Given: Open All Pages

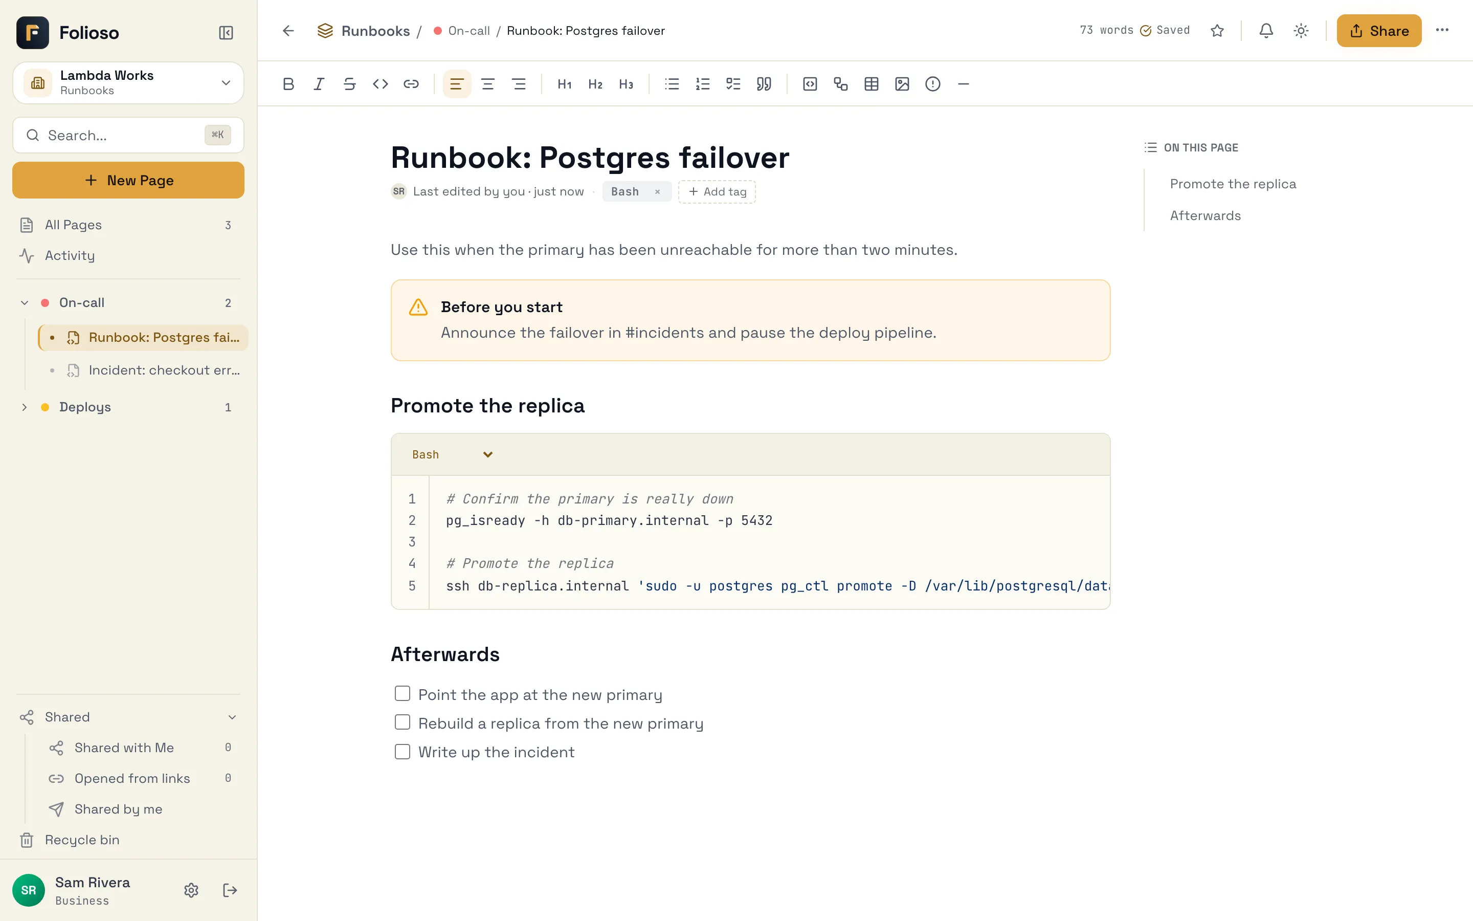Looking at the screenshot, I should [x=128, y=225].
